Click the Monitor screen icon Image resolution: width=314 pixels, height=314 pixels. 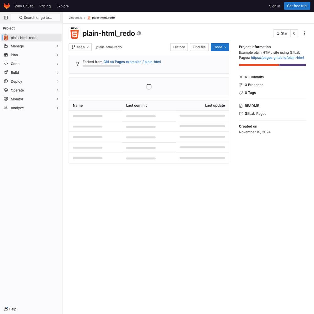click(x=6, y=99)
